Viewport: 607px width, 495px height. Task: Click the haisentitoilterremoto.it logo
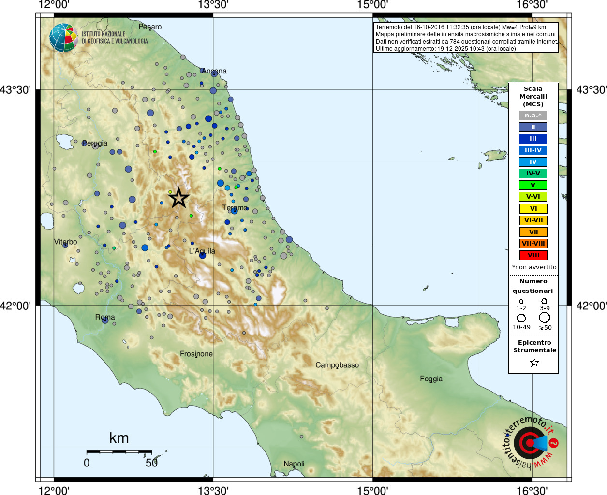point(531,442)
